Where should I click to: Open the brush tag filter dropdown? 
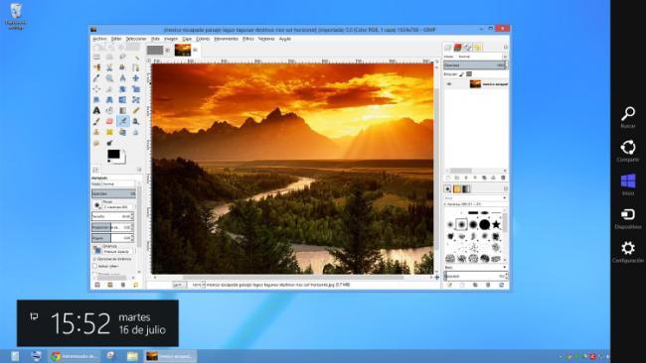[x=475, y=198]
